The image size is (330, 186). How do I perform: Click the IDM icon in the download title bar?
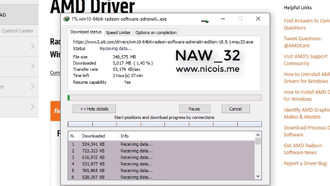point(67,19)
